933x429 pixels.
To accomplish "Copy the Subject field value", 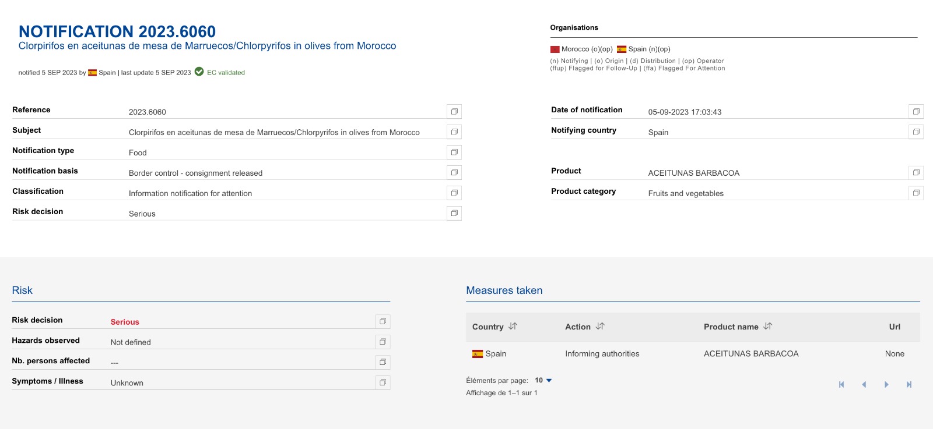I will 454,132.
